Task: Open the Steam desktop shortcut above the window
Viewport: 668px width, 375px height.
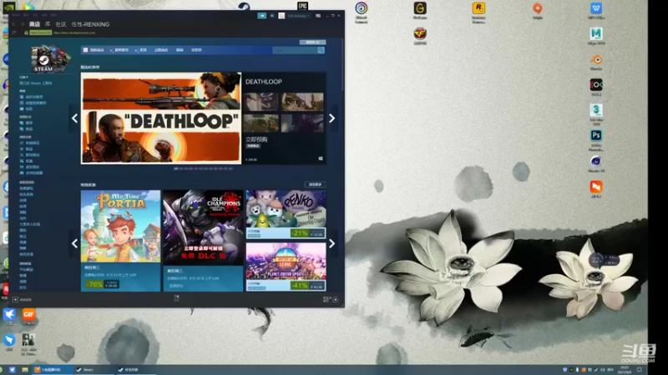Action: (244, 6)
